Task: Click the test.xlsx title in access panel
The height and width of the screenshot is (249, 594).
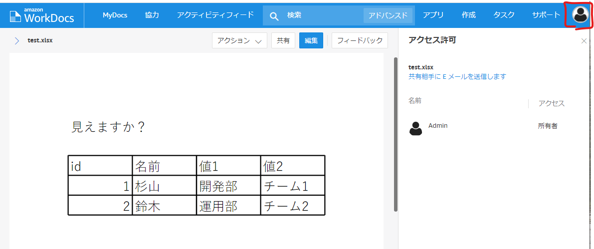Action: (x=421, y=67)
